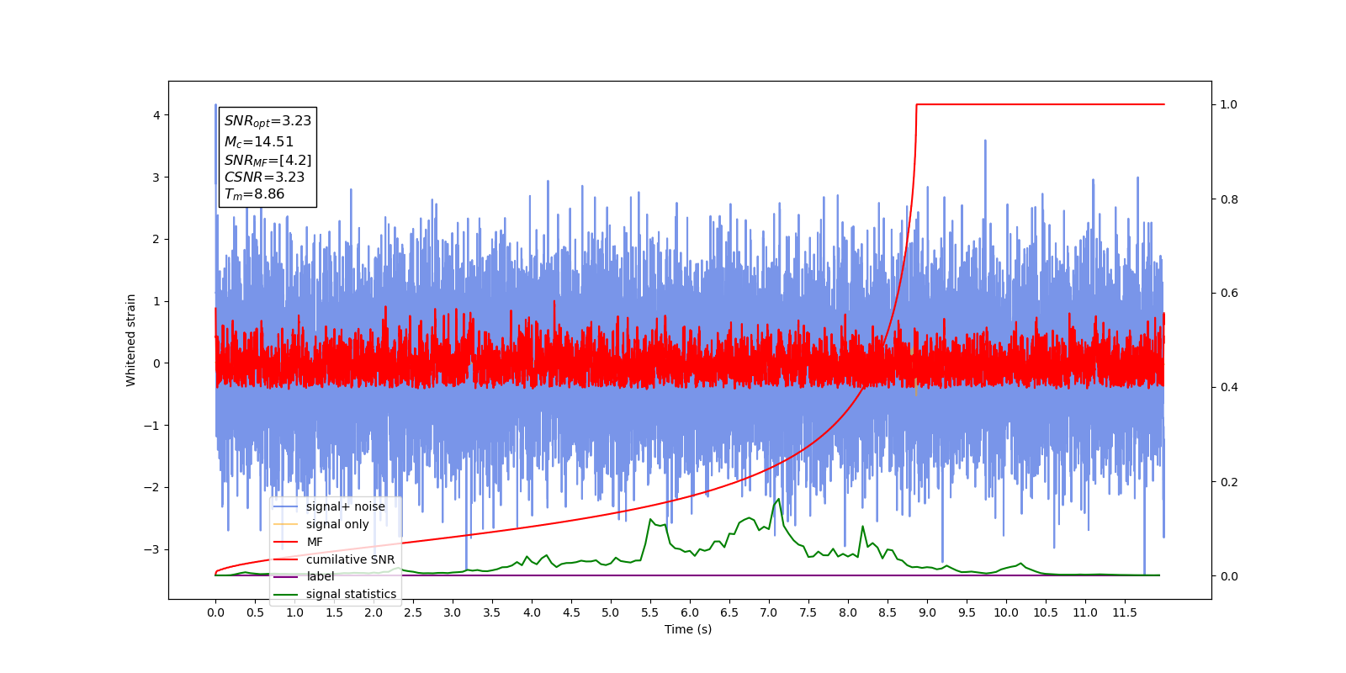Screen dimensions: 1346x673
Task: Click the Tm=8.86 annotation text
Action: pyautogui.click(x=254, y=194)
